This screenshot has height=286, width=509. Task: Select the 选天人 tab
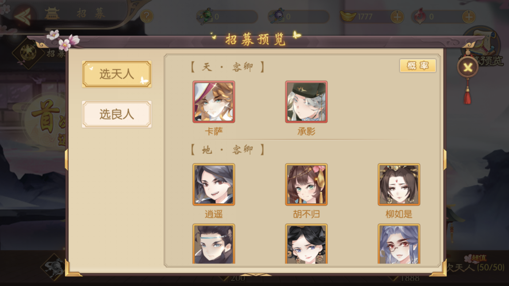click(116, 74)
